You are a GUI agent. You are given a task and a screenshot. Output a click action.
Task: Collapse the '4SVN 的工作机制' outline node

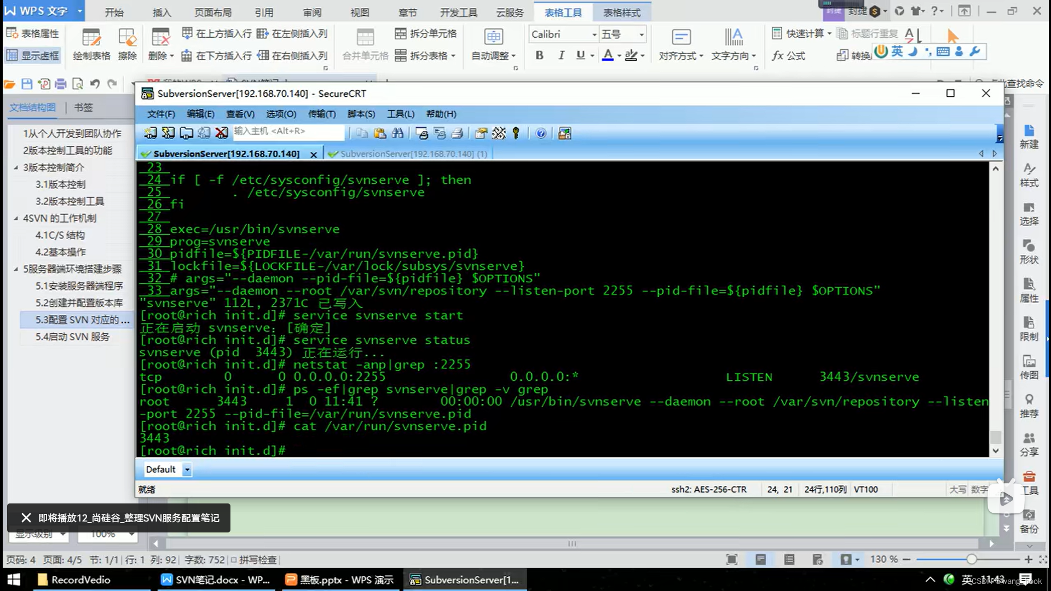(16, 218)
